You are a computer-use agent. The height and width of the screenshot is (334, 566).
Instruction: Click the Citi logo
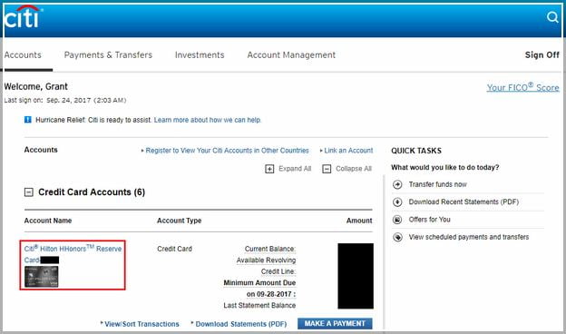tap(23, 17)
